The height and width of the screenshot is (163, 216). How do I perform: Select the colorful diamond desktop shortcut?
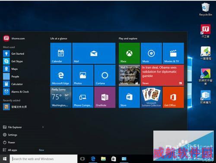(x=206, y=77)
